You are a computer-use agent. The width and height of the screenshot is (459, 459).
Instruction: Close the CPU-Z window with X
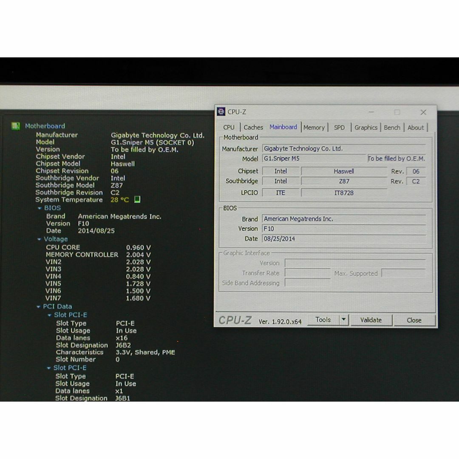click(x=423, y=112)
